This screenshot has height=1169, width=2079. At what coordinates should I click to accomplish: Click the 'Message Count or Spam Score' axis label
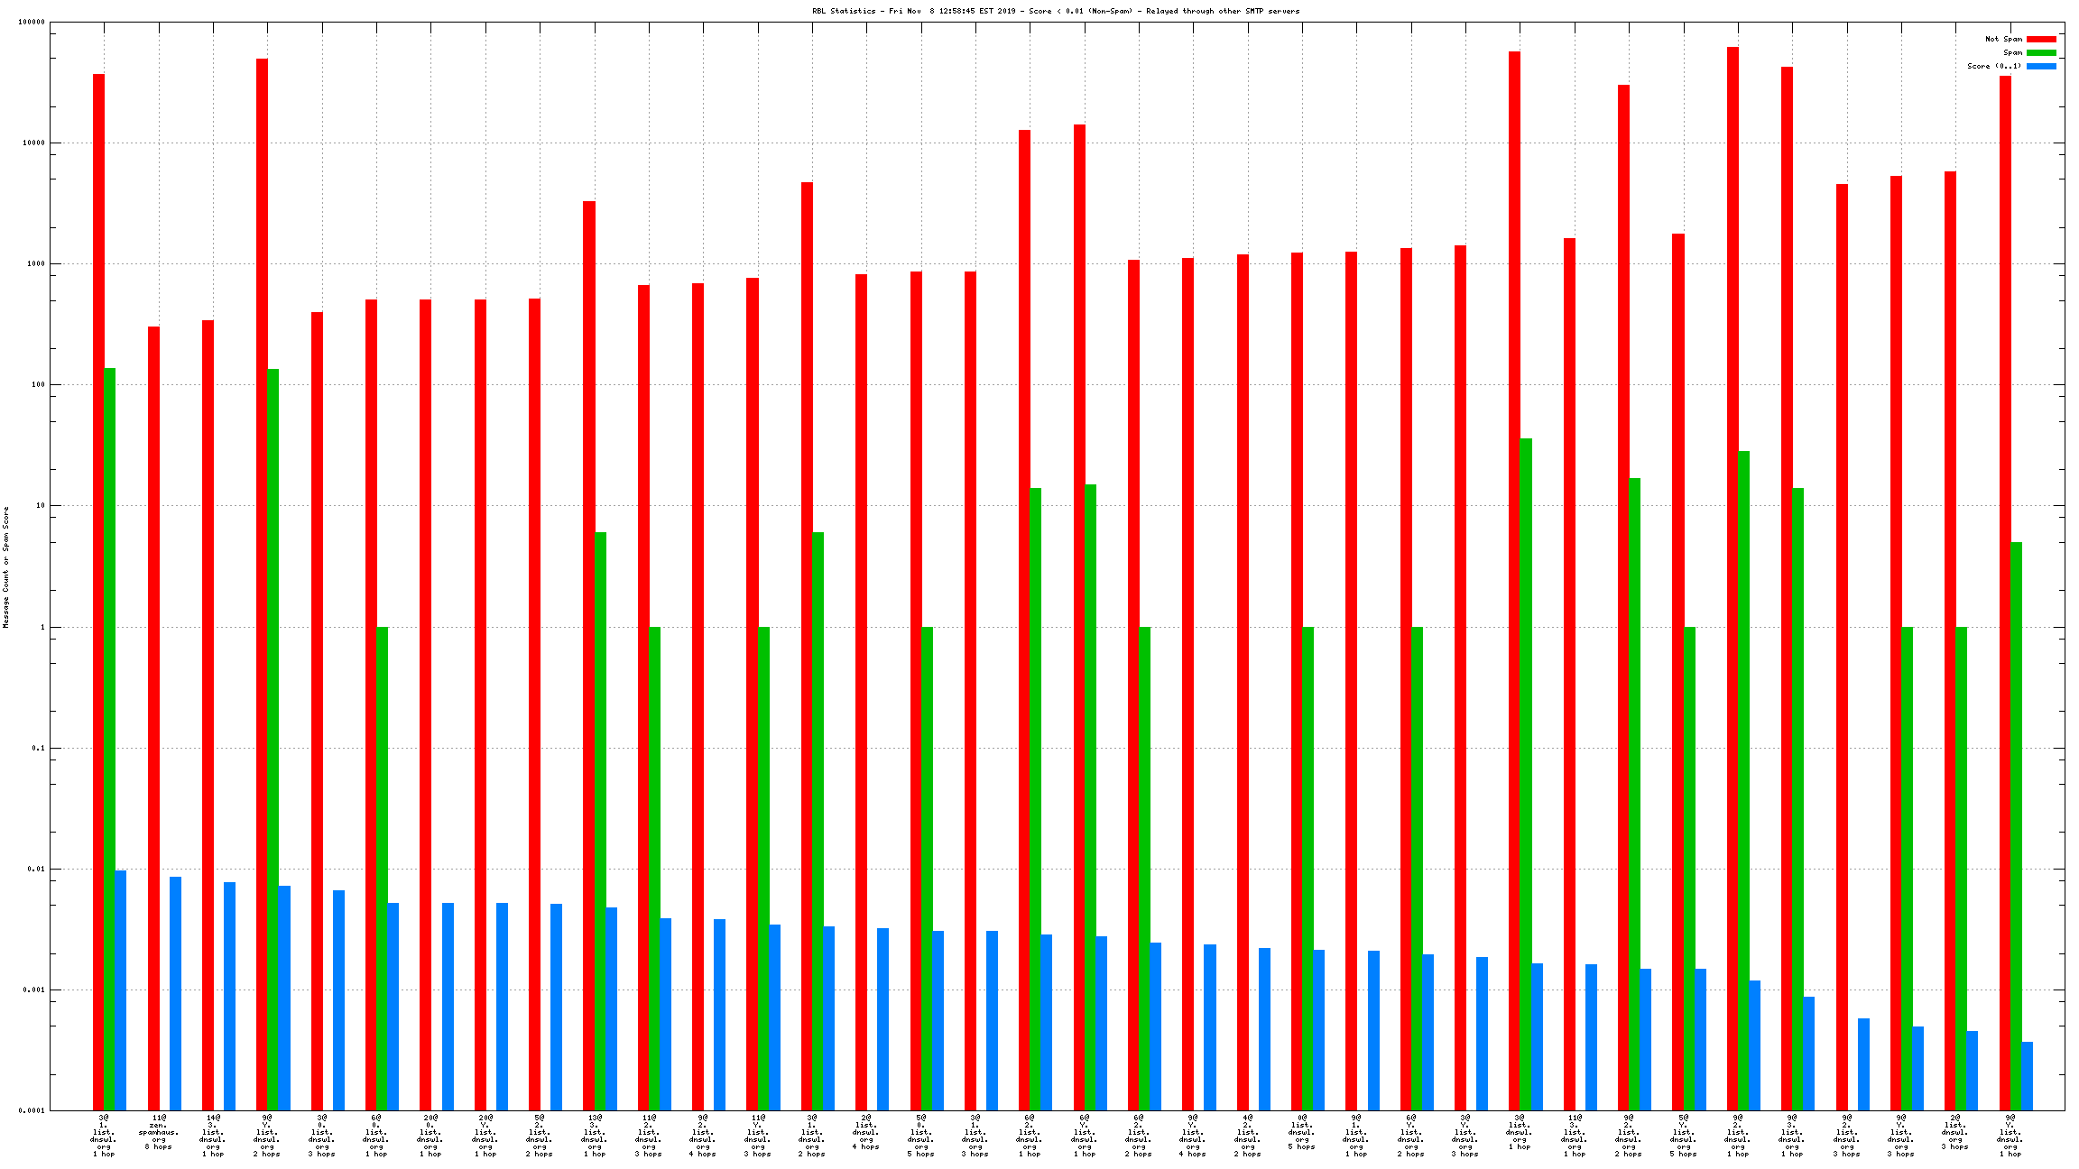[x=6, y=566]
